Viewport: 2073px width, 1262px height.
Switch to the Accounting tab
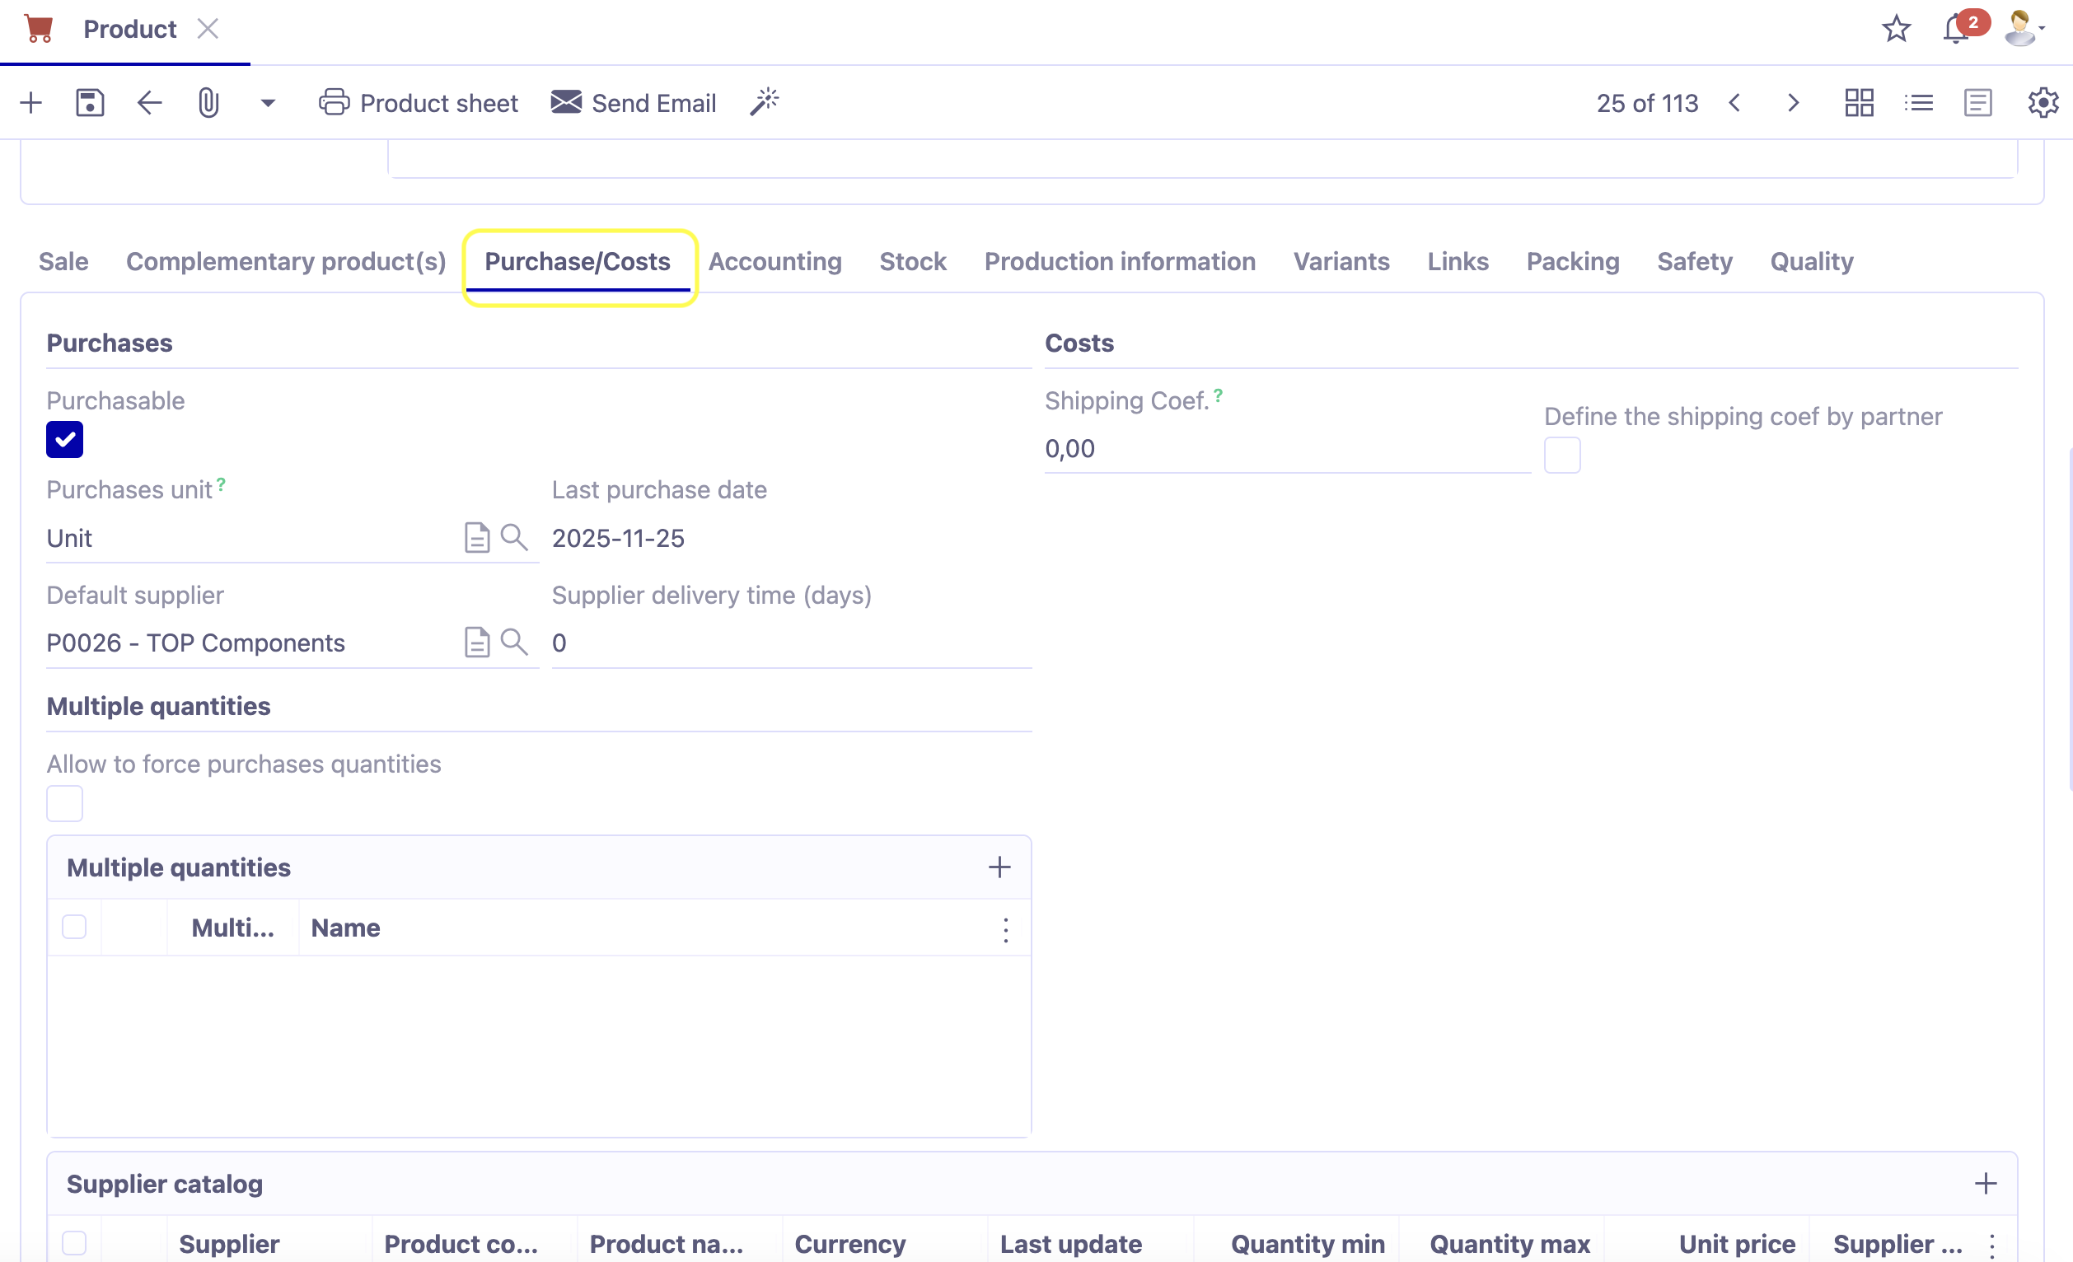[774, 262]
